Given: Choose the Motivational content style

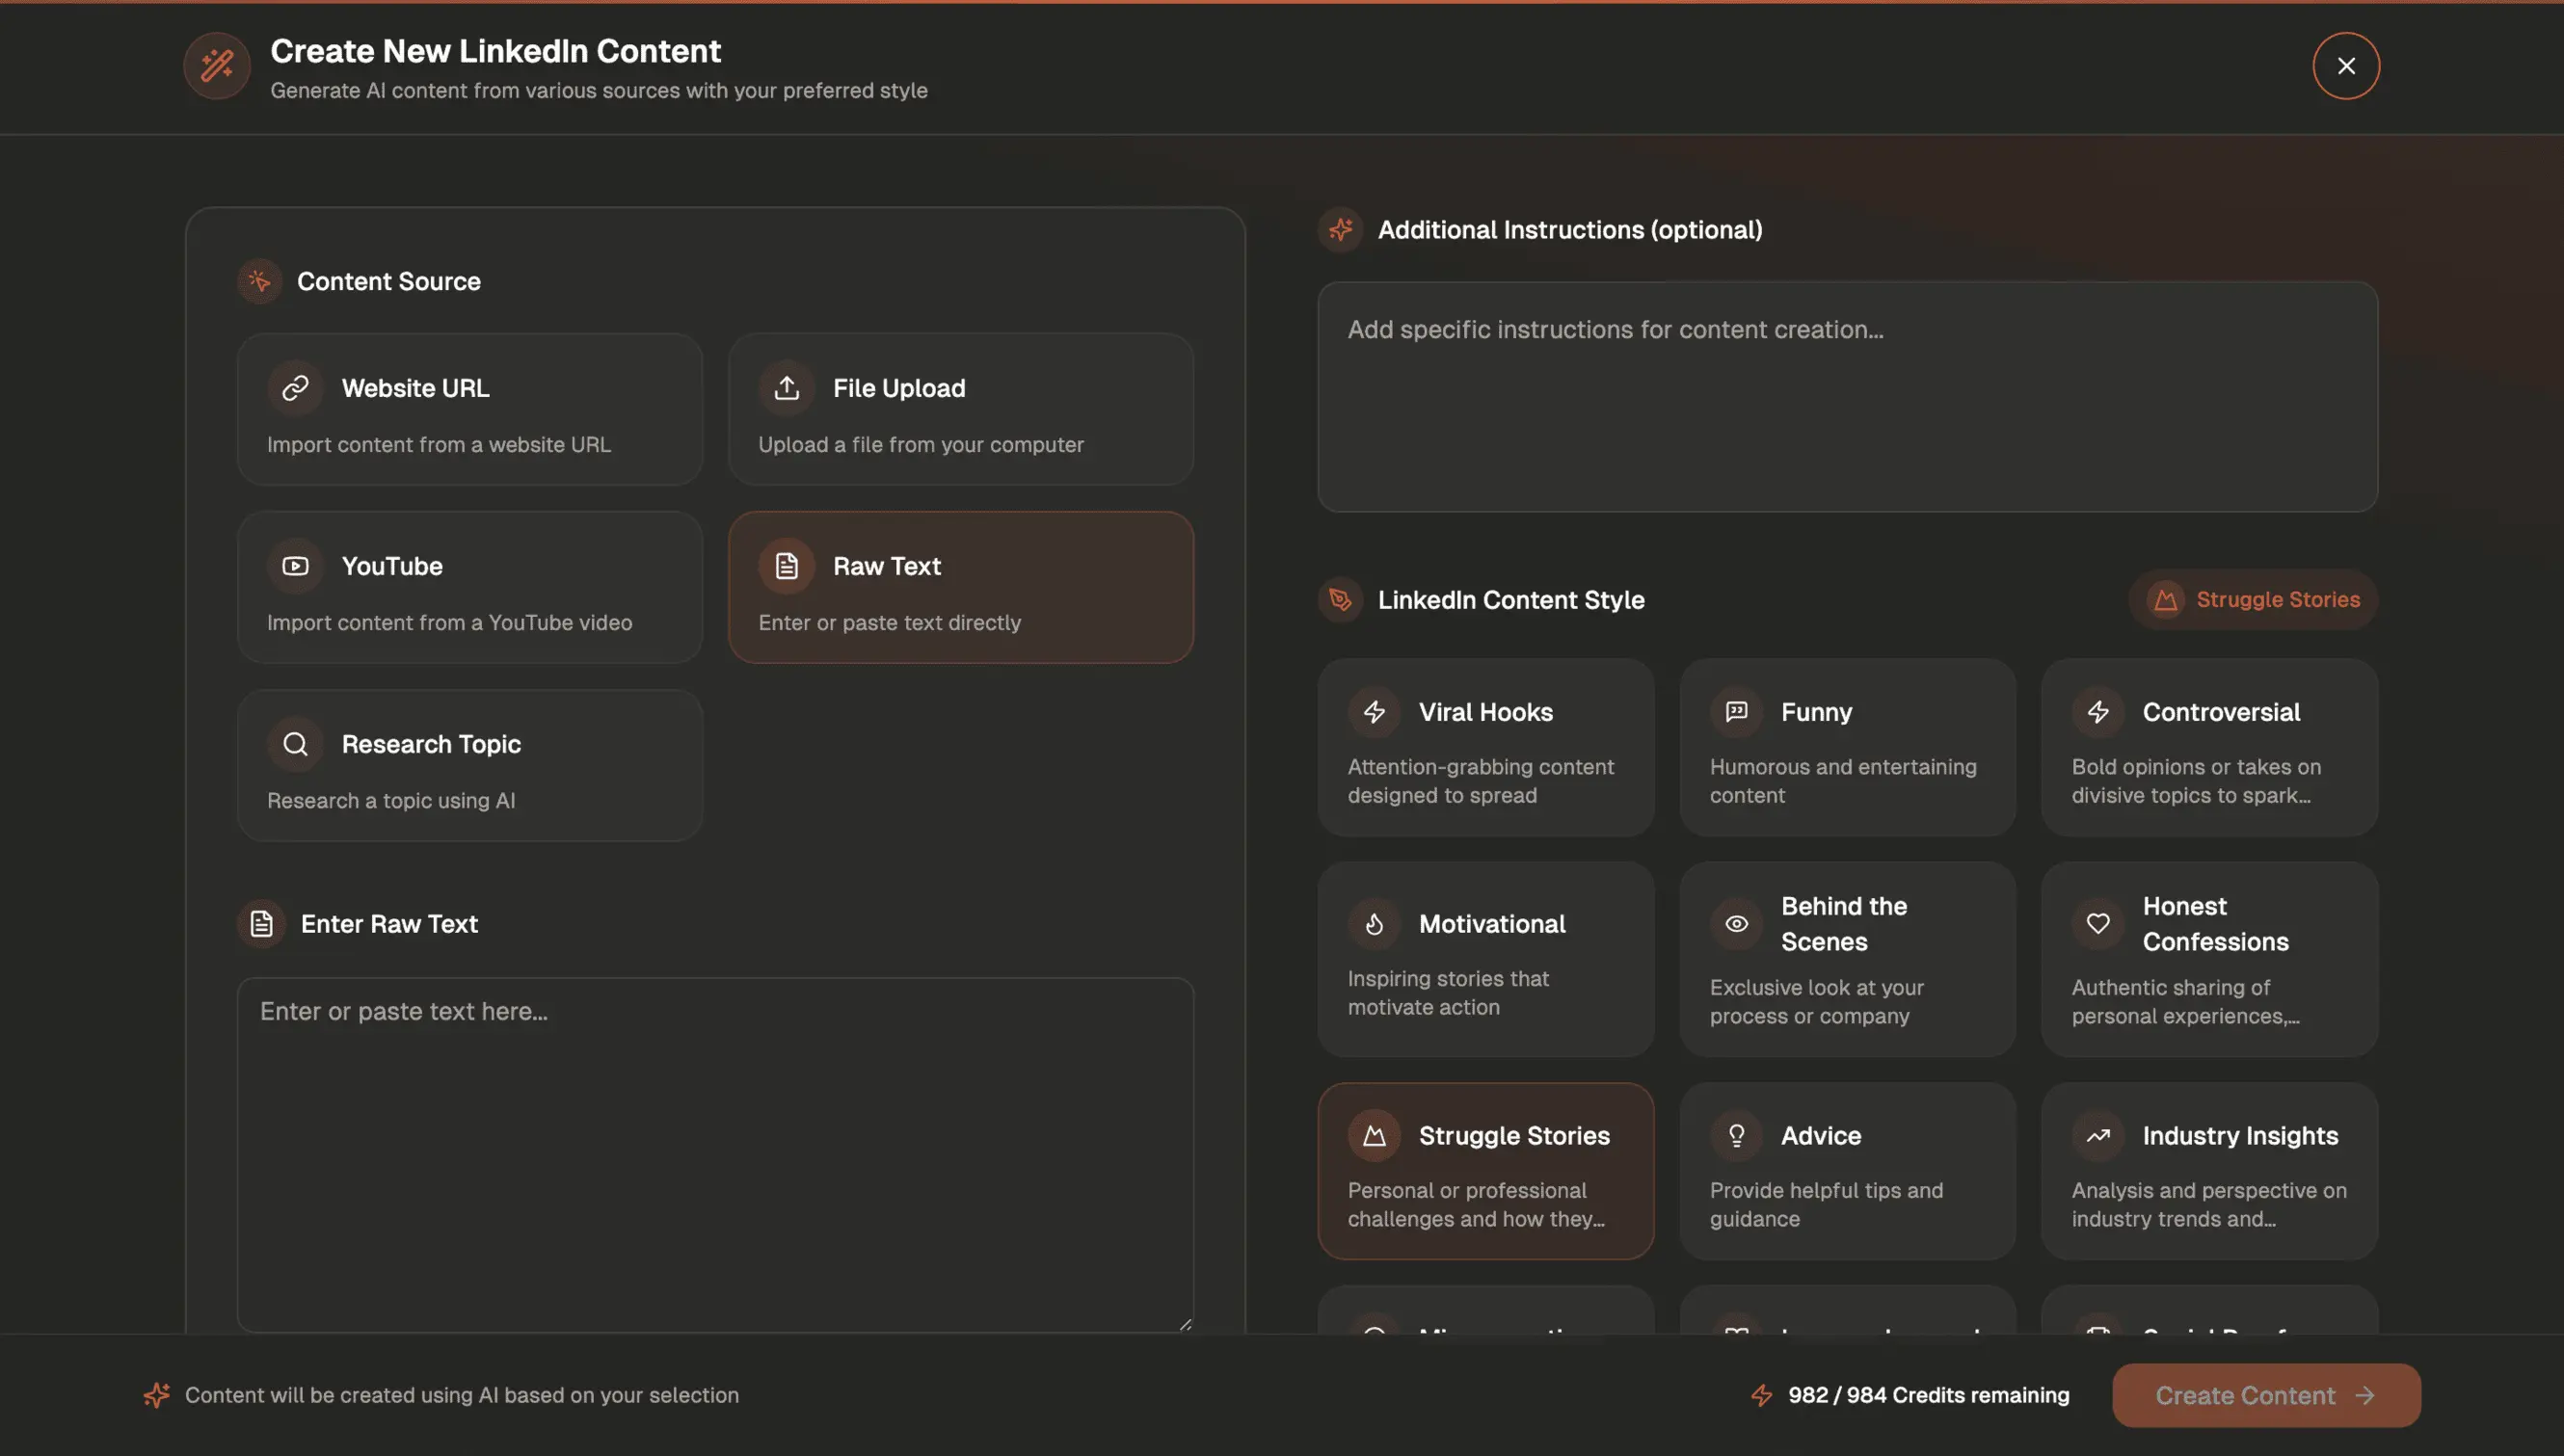Looking at the screenshot, I should click(1485, 960).
